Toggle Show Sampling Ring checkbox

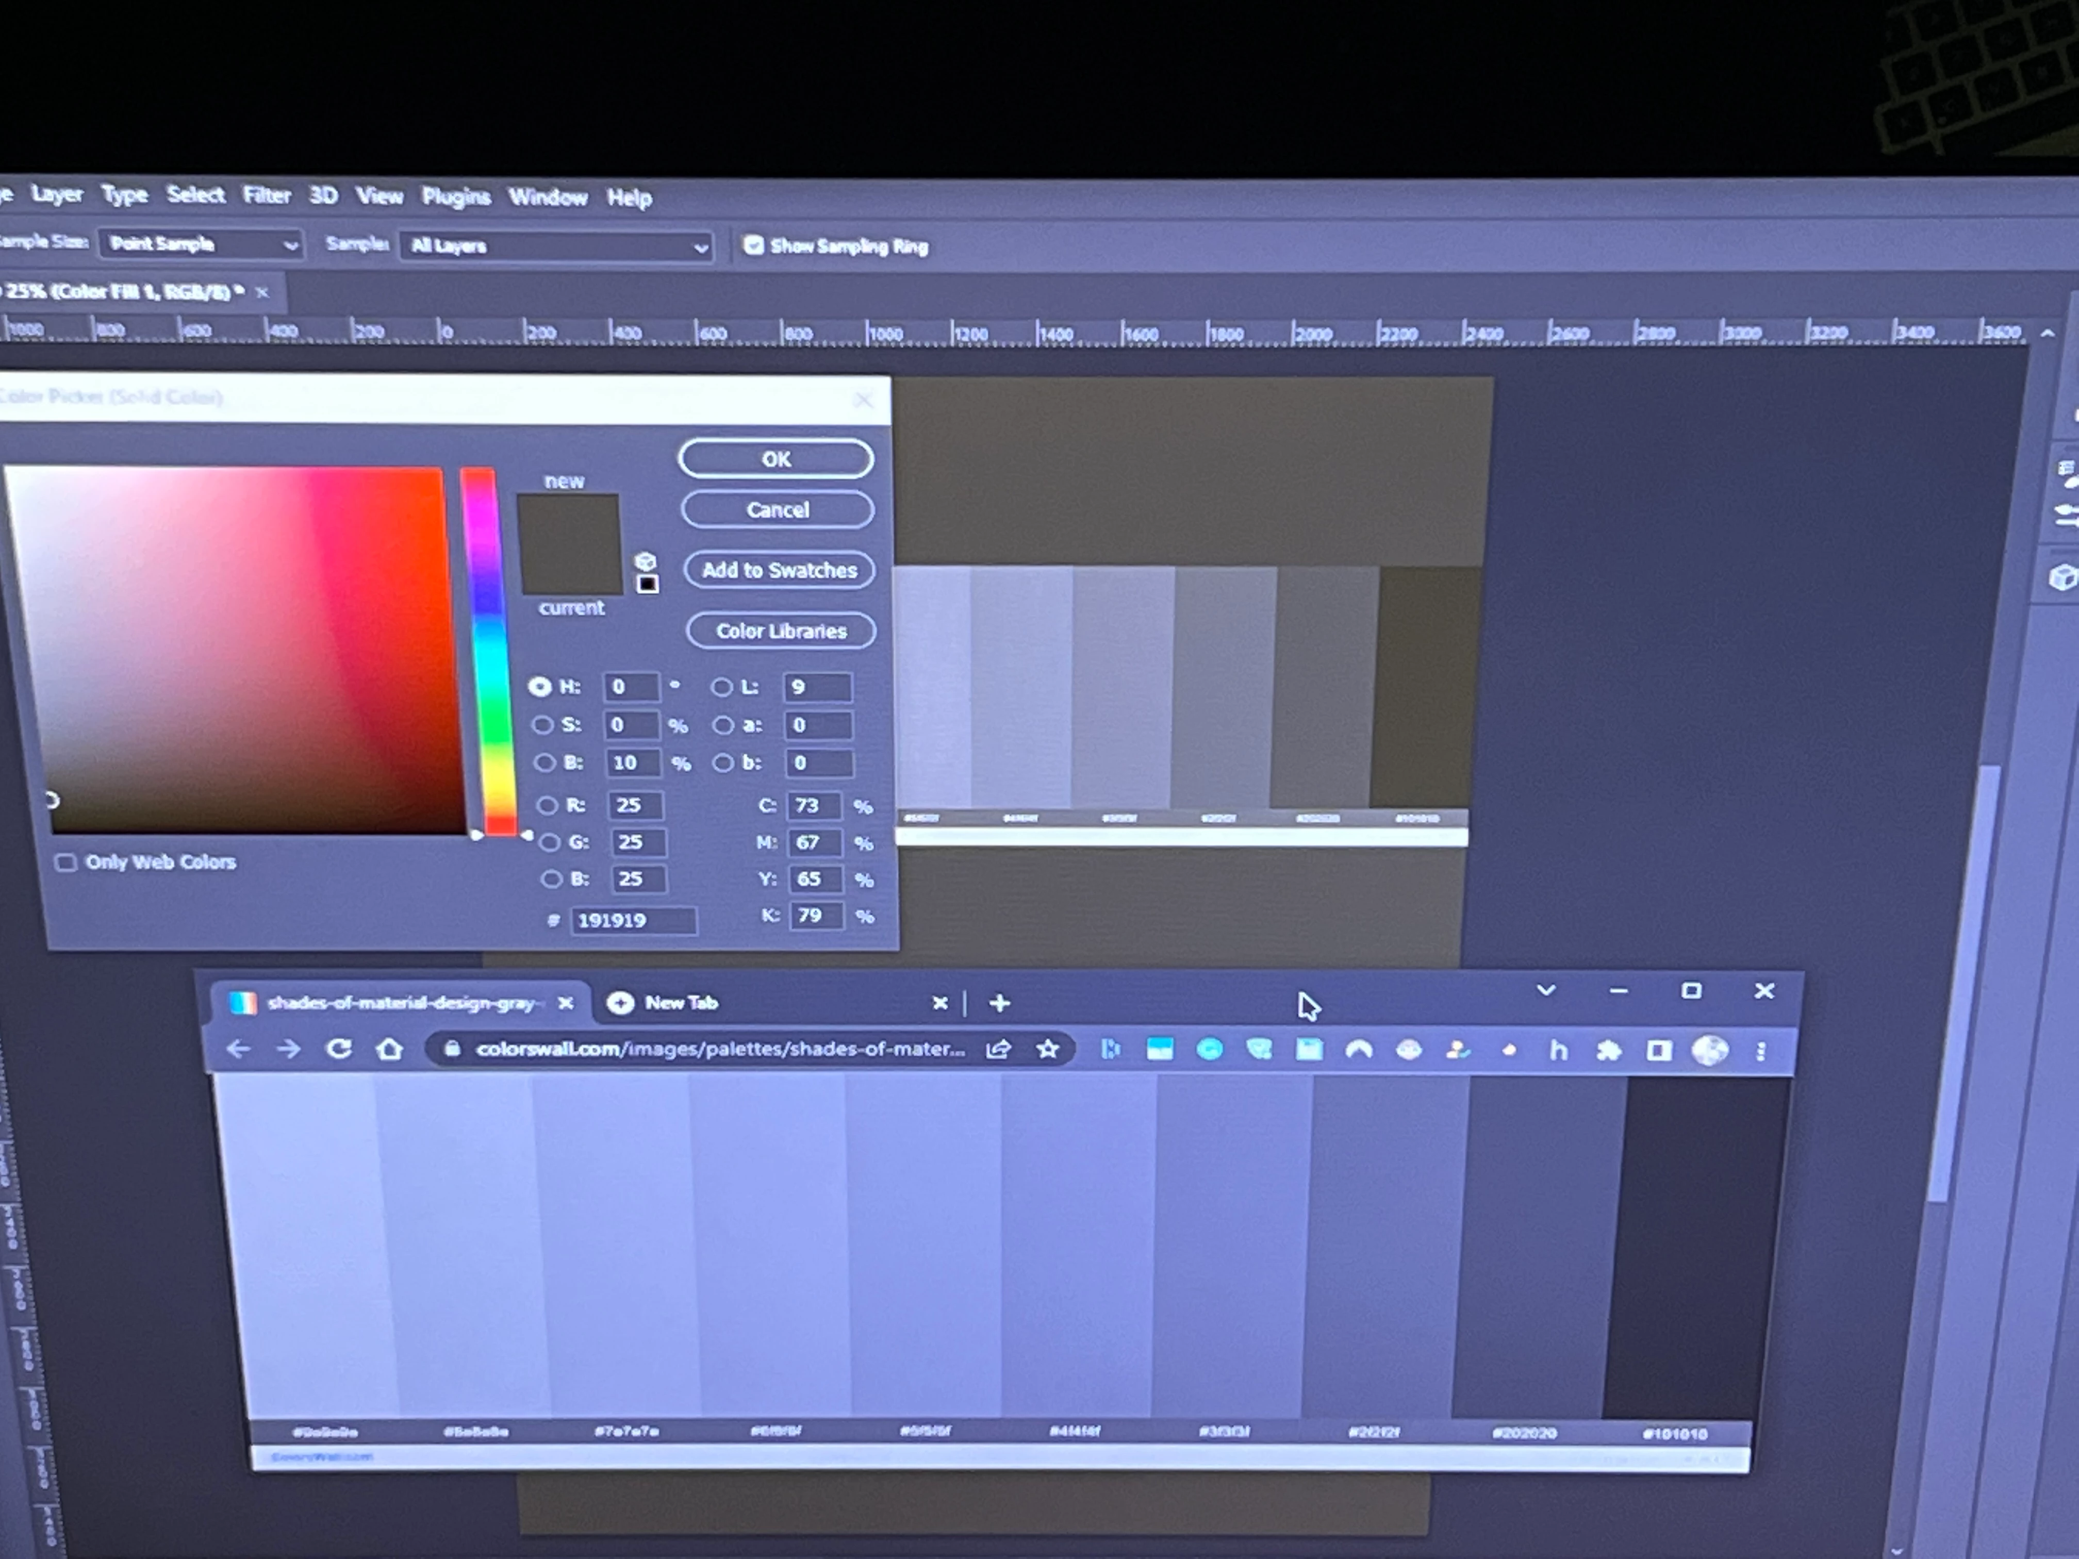[x=753, y=245]
